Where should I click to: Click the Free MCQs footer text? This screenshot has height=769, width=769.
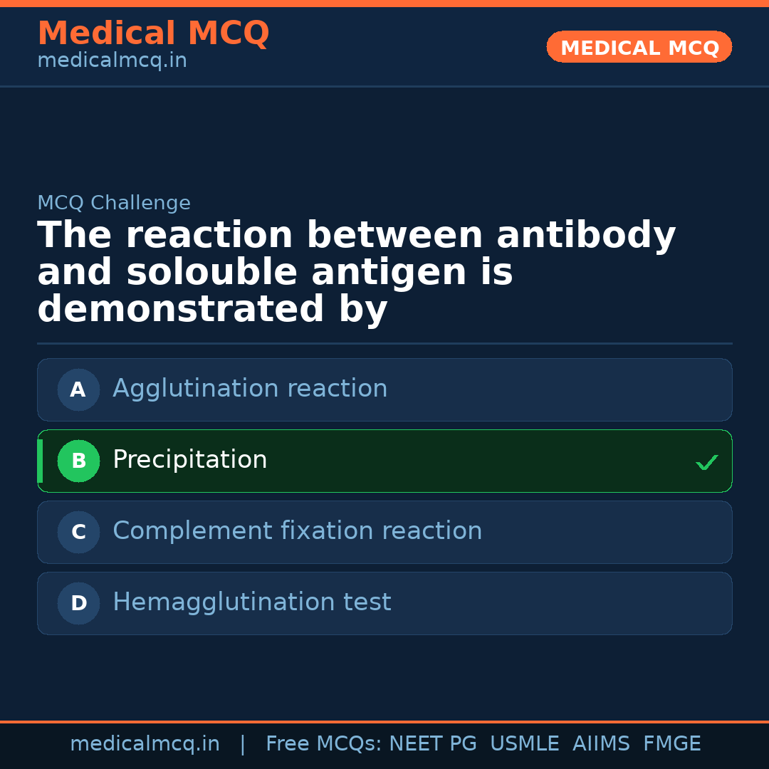323,744
